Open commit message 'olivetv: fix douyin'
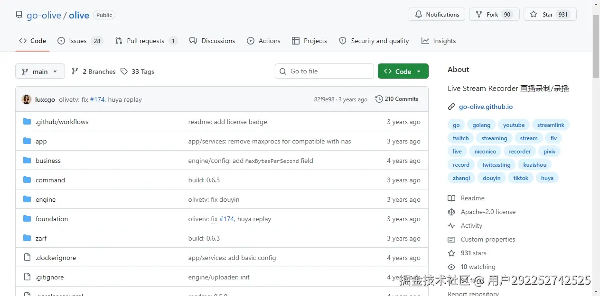 [x=214, y=199]
